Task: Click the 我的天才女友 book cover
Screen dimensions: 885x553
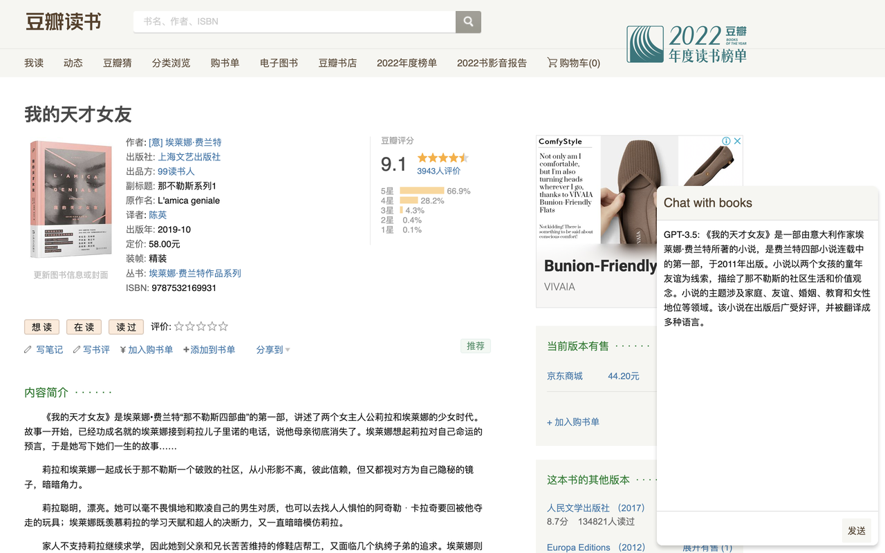Action: pyautogui.click(x=71, y=200)
